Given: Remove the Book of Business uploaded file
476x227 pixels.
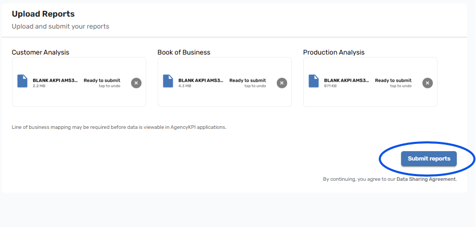Looking at the screenshot, I should [281, 83].
